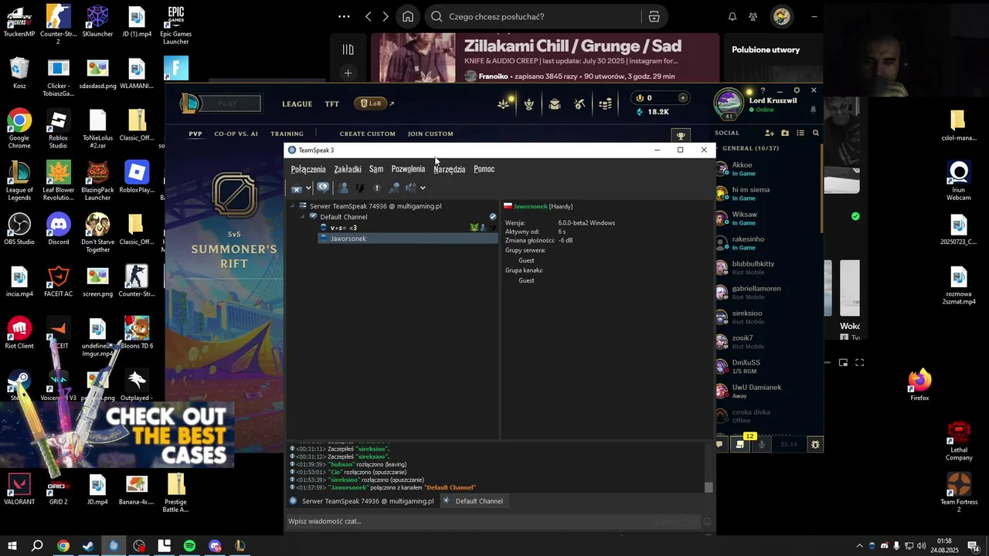This screenshot has width=989, height=556.
Task: Open the trophy clash icon in League client
Action: coord(681,136)
